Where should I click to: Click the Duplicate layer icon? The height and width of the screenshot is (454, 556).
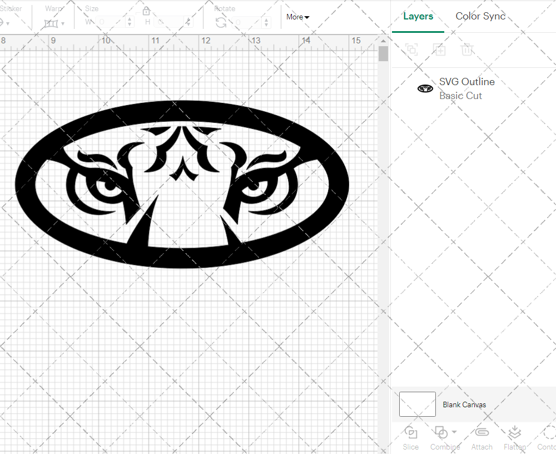[439, 50]
